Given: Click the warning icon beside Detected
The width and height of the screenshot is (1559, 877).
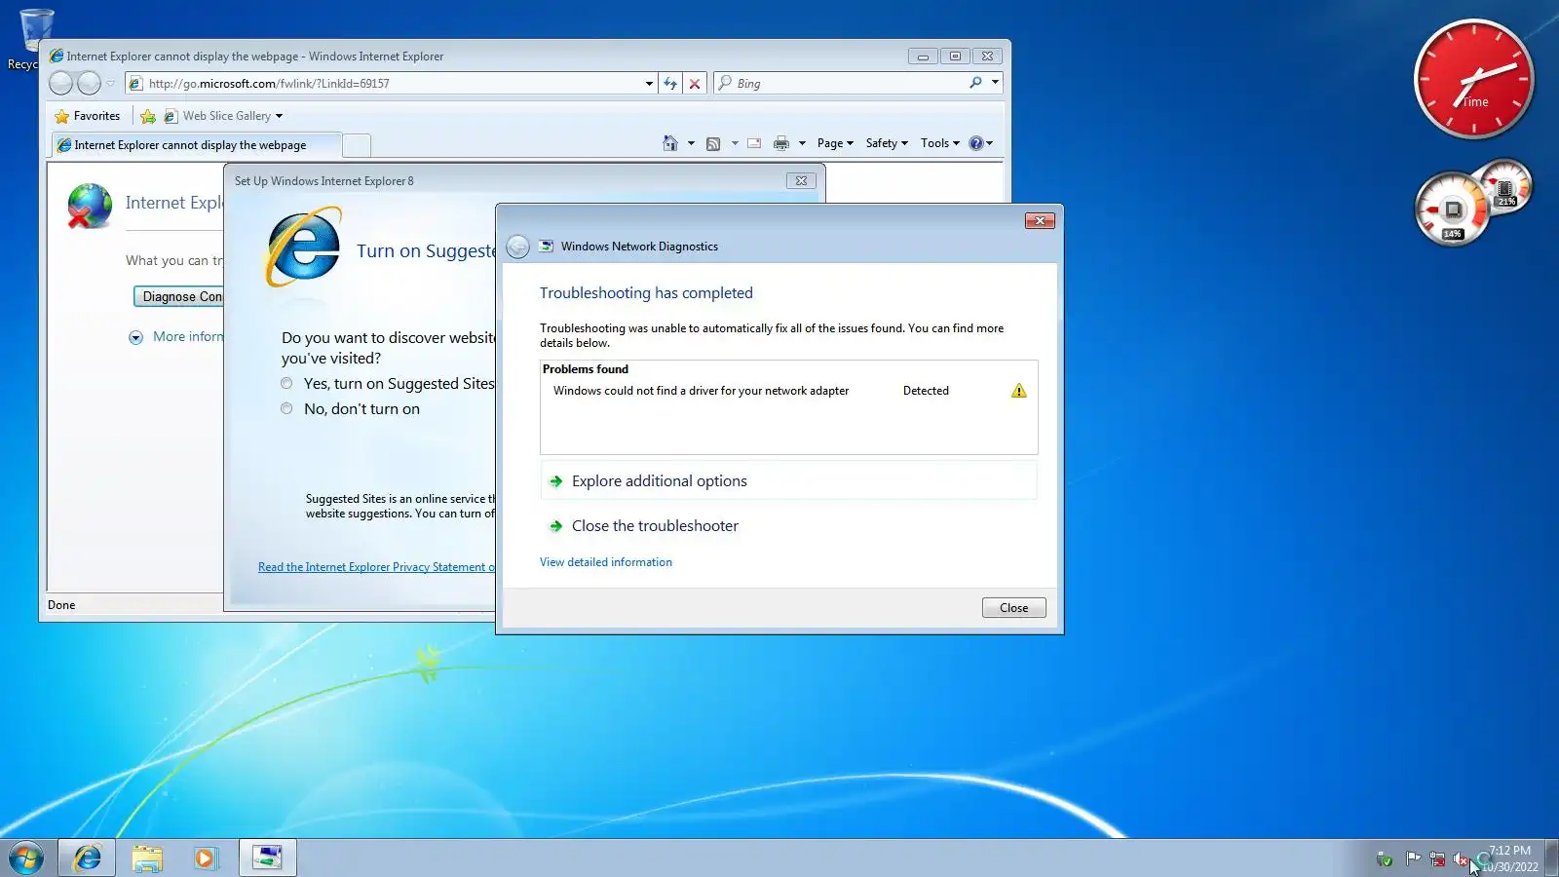Looking at the screenshot, I should [x=1019, y=391].
